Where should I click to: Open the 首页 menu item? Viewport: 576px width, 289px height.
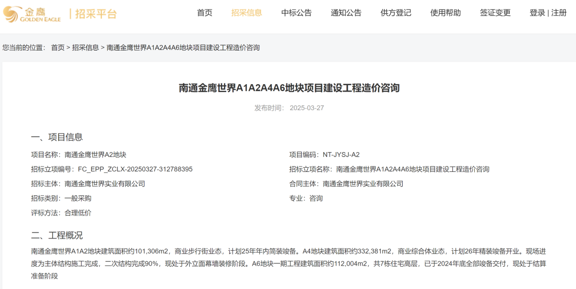[x=205, y=13]
